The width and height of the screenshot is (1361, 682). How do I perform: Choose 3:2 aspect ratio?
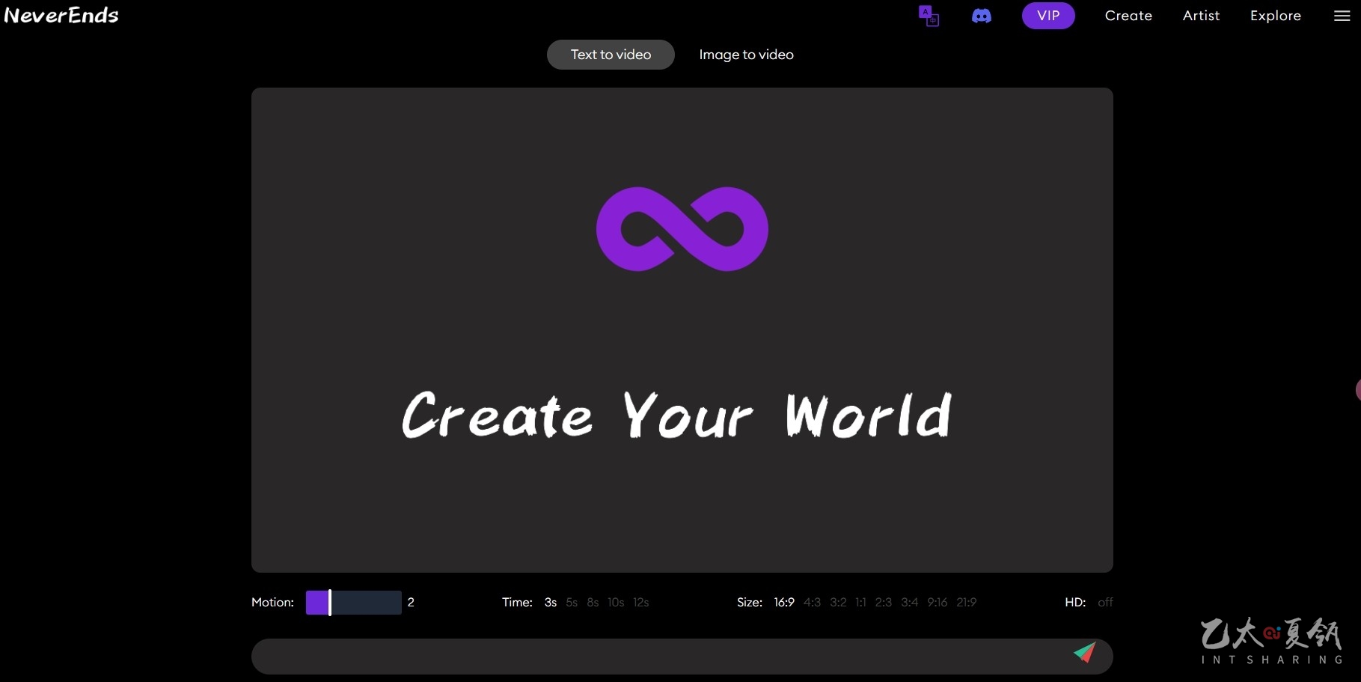click(838, 603)
